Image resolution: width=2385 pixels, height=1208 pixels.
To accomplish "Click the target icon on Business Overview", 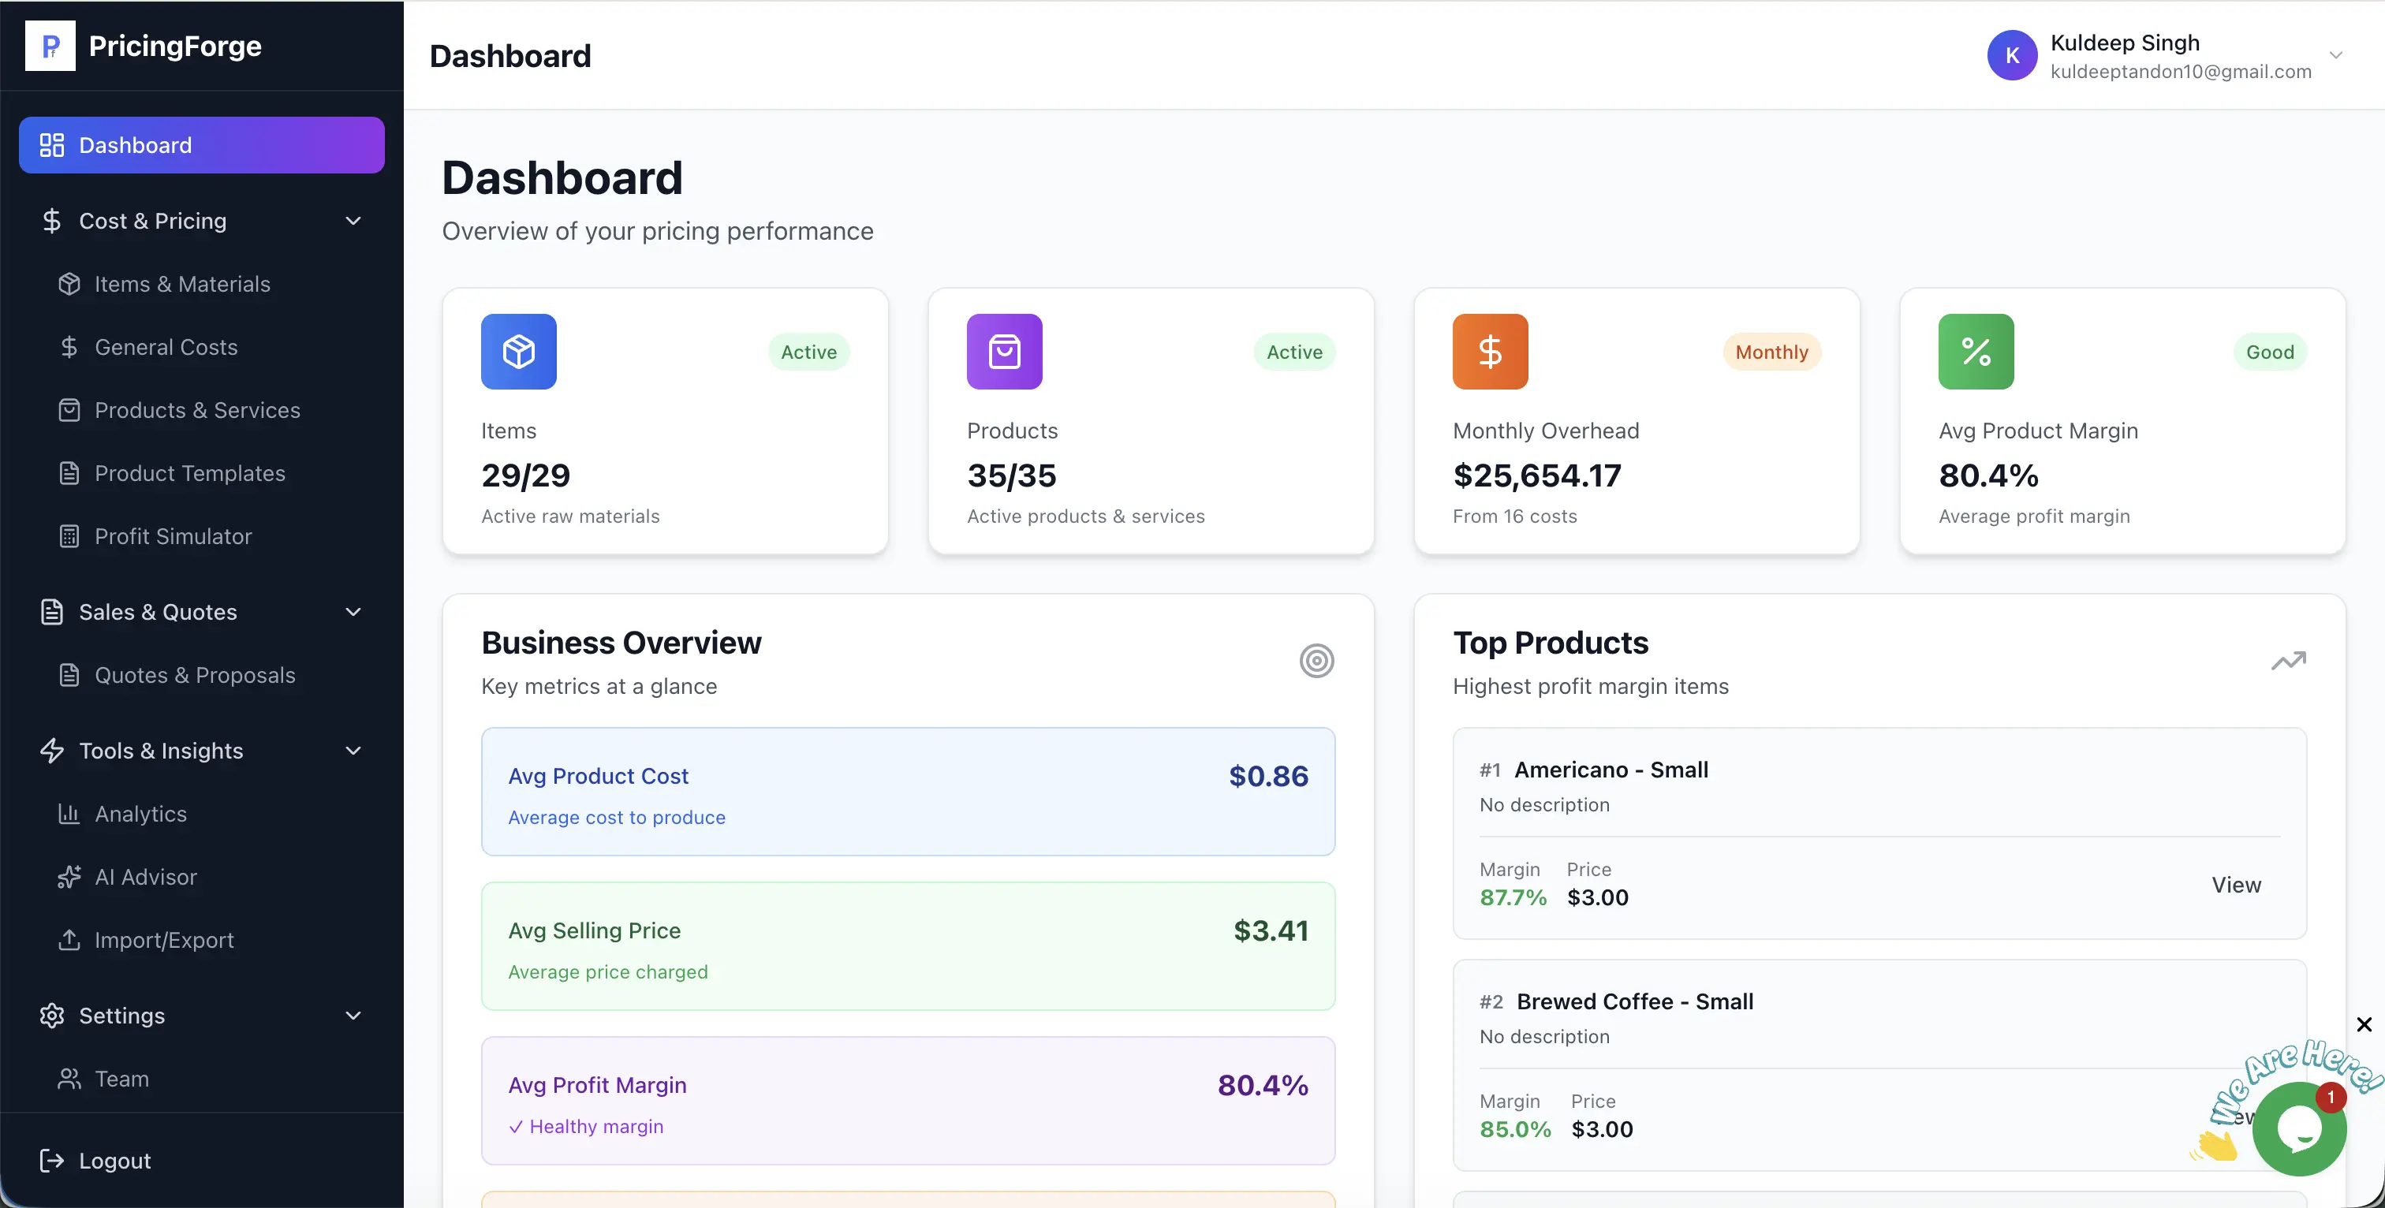I will click(x=1316, y=660).
